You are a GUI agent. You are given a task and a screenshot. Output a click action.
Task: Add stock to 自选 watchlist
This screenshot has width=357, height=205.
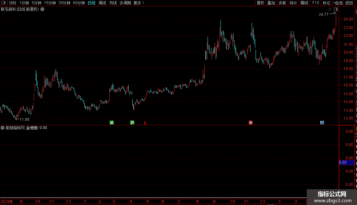[x=338, y=3]
